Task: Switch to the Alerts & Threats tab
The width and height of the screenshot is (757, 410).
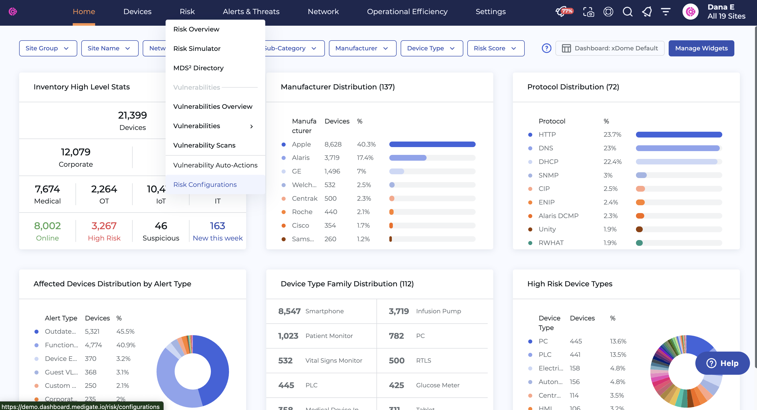Action: click(251, 12)
